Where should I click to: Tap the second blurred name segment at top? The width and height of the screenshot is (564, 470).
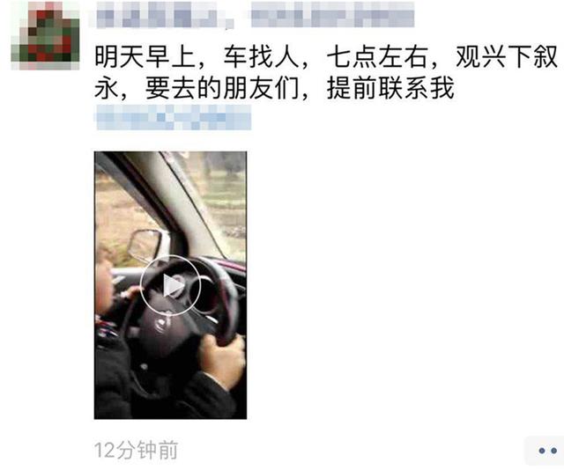[332, 15]
